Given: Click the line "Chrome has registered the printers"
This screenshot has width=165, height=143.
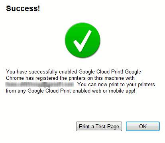Looking at the screenshot, I should click(x=70, y=78).
